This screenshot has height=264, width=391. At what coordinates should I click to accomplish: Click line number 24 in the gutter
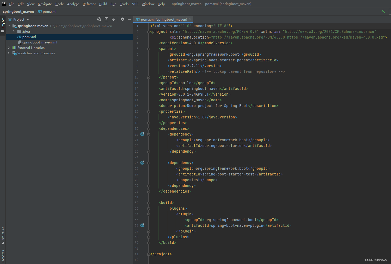[136, 157]
